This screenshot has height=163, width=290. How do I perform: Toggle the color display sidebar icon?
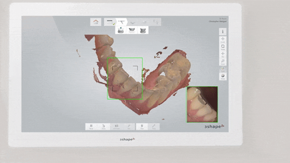222,69
